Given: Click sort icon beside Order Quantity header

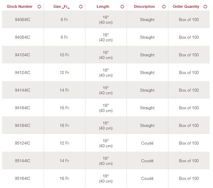Looking at the screenshot, I should (205, 7).
